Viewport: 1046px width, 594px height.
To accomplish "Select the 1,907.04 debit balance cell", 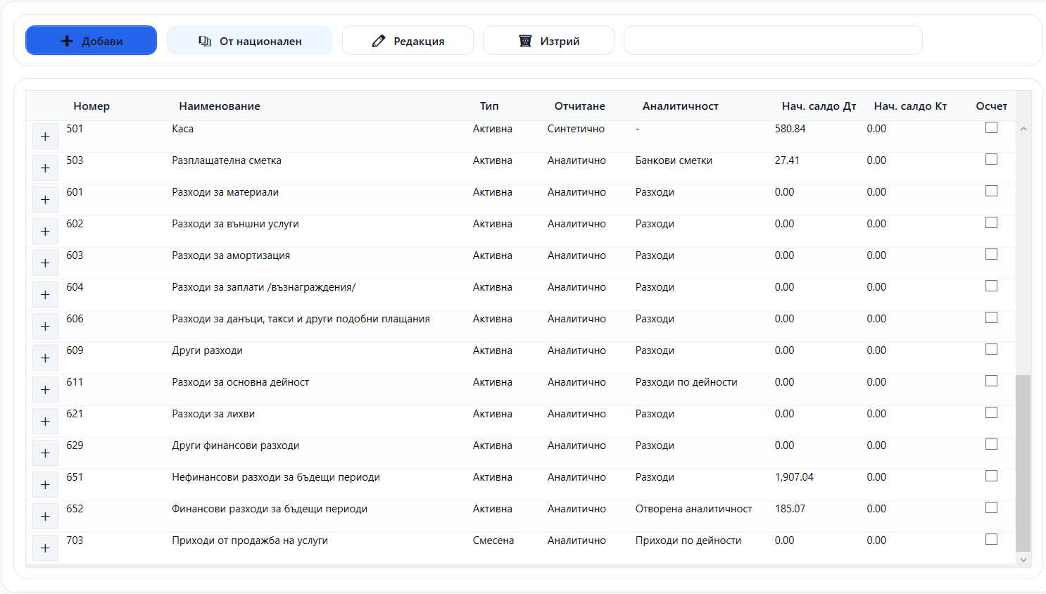I will point(794,477).
